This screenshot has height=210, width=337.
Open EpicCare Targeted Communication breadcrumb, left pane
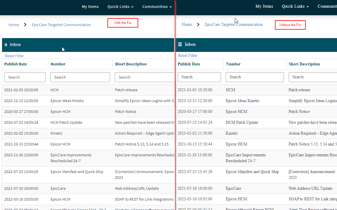point(61,25)
